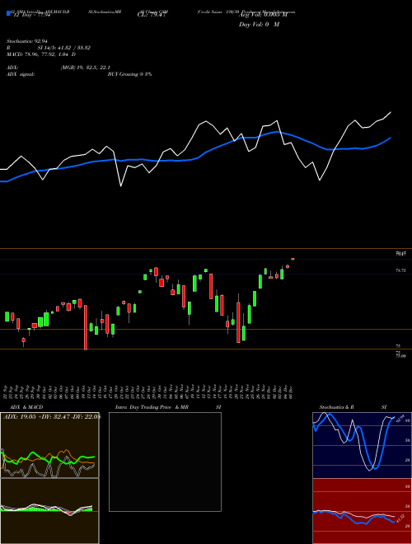Click the 'MACD: 78.96, 77.92, 1.04 D' line
This screenshot has width=412, height=544.
tap(41, 54)
